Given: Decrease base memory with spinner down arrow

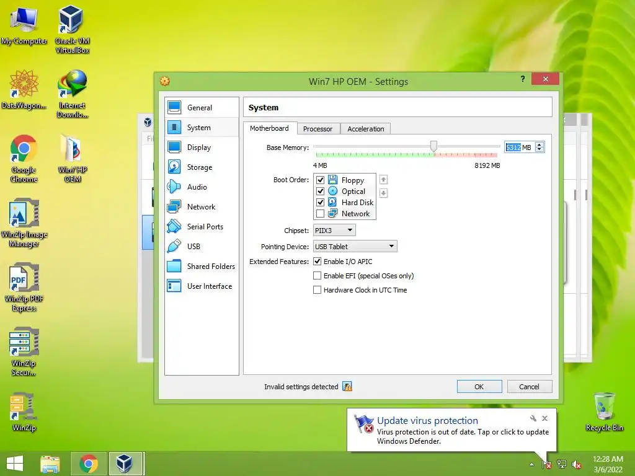Looking at the screenshot, I should (540, 150).
